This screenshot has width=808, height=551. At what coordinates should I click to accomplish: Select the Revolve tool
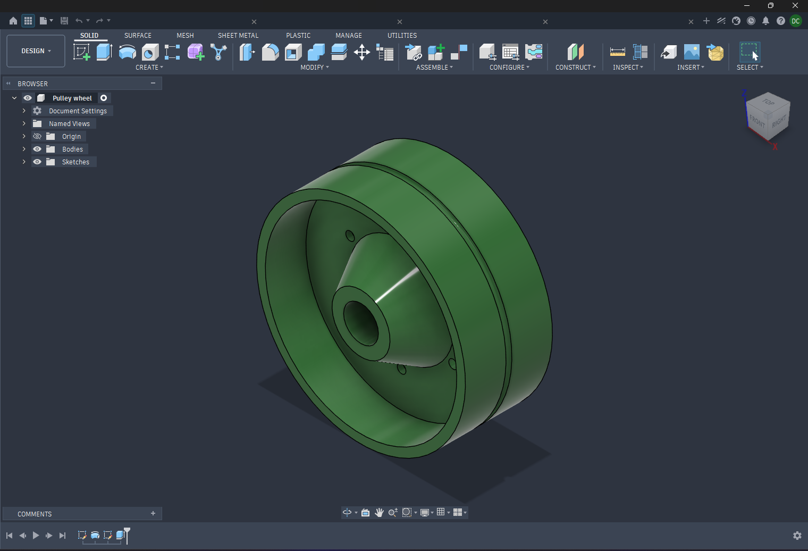(x=128, y=52)
